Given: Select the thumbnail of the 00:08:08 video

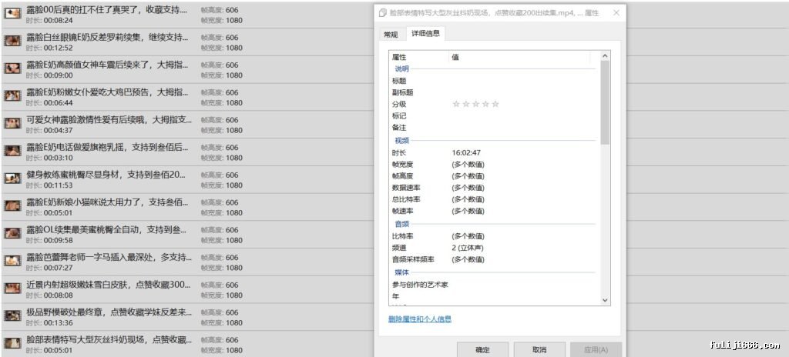Looking at the screenshot, I should tap(12, 289).
